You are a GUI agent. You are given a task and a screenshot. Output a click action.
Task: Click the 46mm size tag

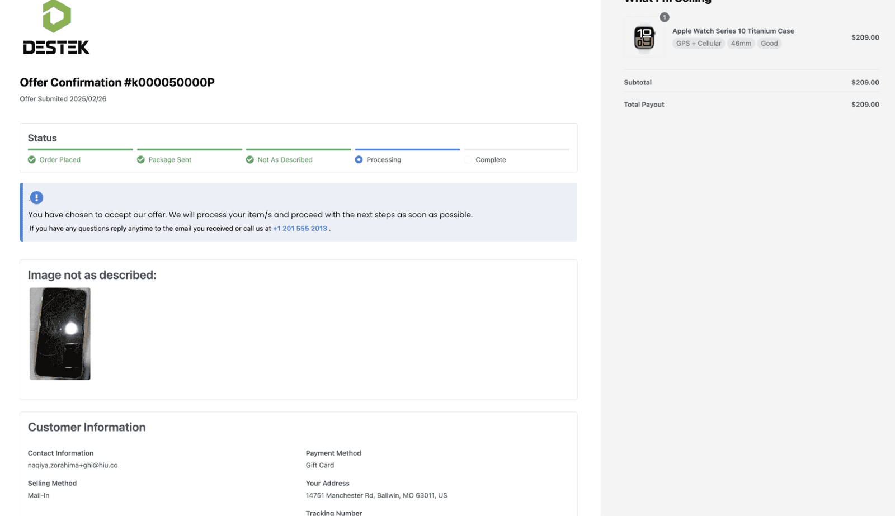click(x=741, y=44)
